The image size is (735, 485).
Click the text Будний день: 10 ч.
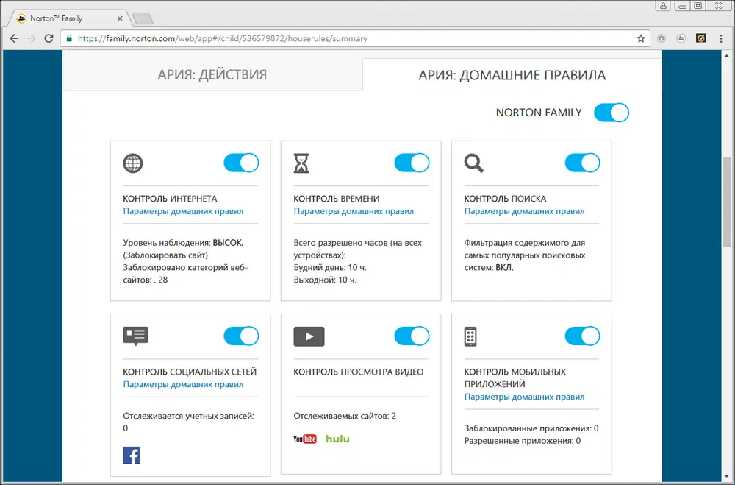point(330,268)
